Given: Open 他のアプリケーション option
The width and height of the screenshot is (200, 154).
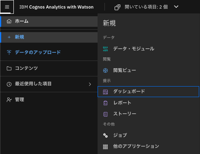Looking at the screenshot, I should (148, 146).
